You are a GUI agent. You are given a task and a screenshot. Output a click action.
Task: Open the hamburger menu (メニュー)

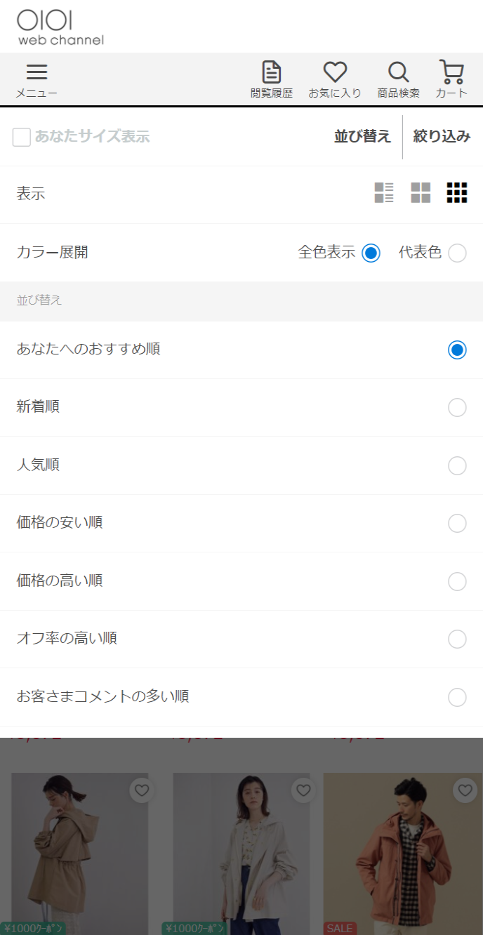click(x=37, y=80)
